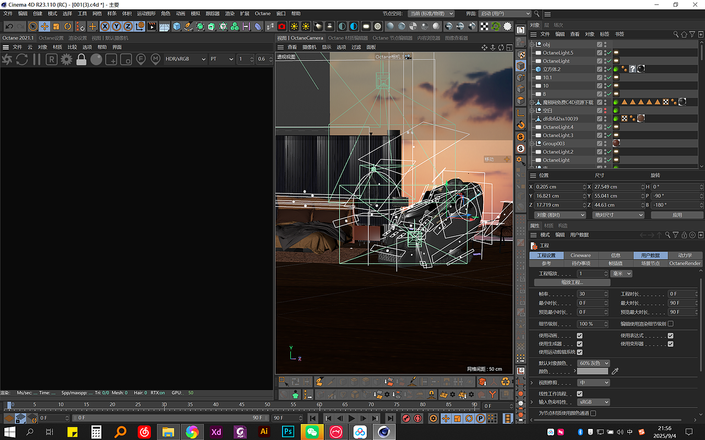Click the Octane restart render refresh icon
Screen dimensions: 705x440
(x=22, y=59)
